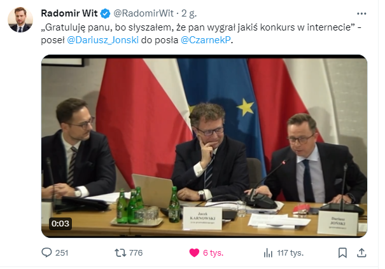
Task: Play the embedded committee video
Action: [x=204, y=146]
